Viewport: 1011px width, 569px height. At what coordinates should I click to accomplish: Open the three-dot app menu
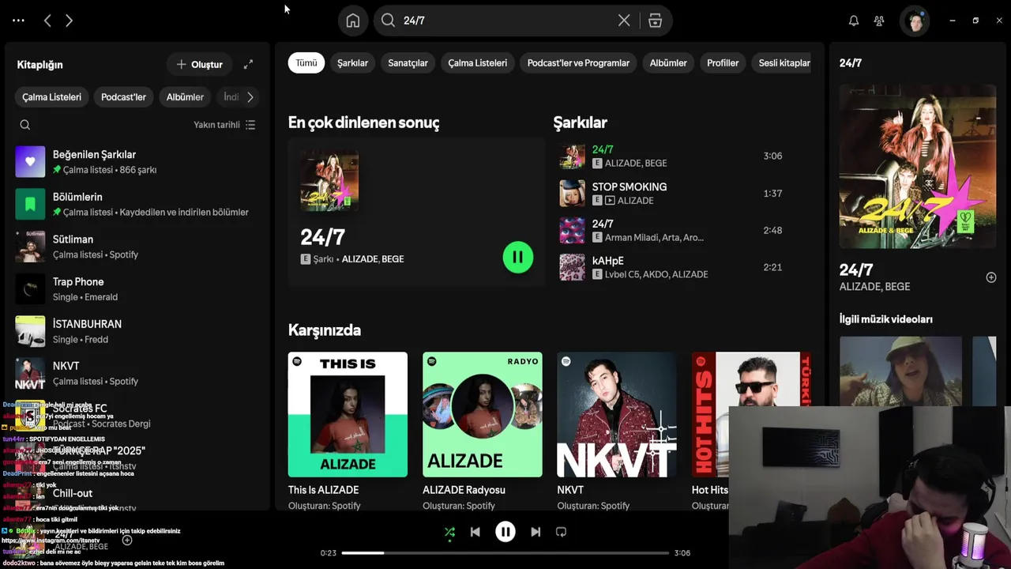click(18, 21)
